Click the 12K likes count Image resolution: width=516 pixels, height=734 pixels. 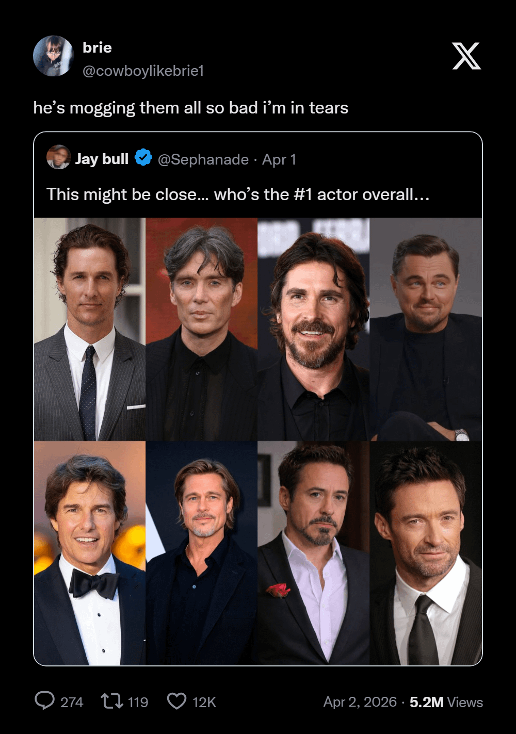pyautogui.click(x=204, y=702)
